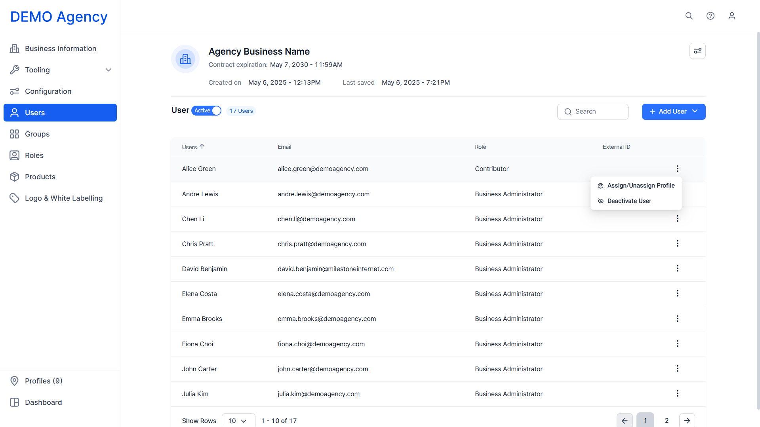Click Alice Green's name cell
The width and height of the screenshot is (760, 427).
(199, 169)
